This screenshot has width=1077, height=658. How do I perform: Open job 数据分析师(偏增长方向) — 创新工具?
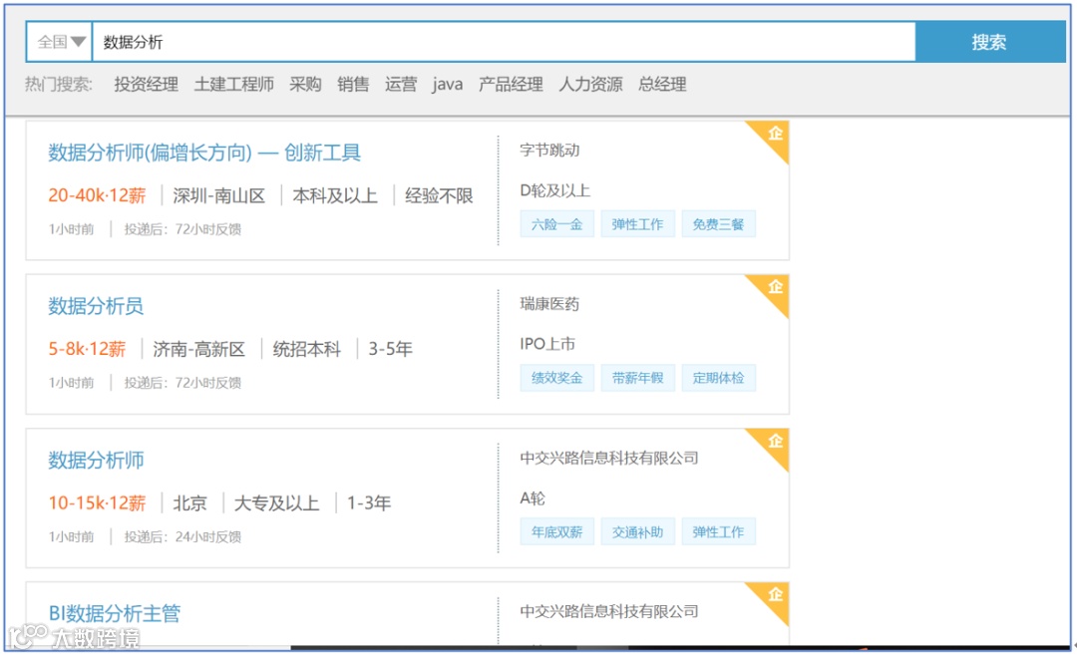point(204,153)
